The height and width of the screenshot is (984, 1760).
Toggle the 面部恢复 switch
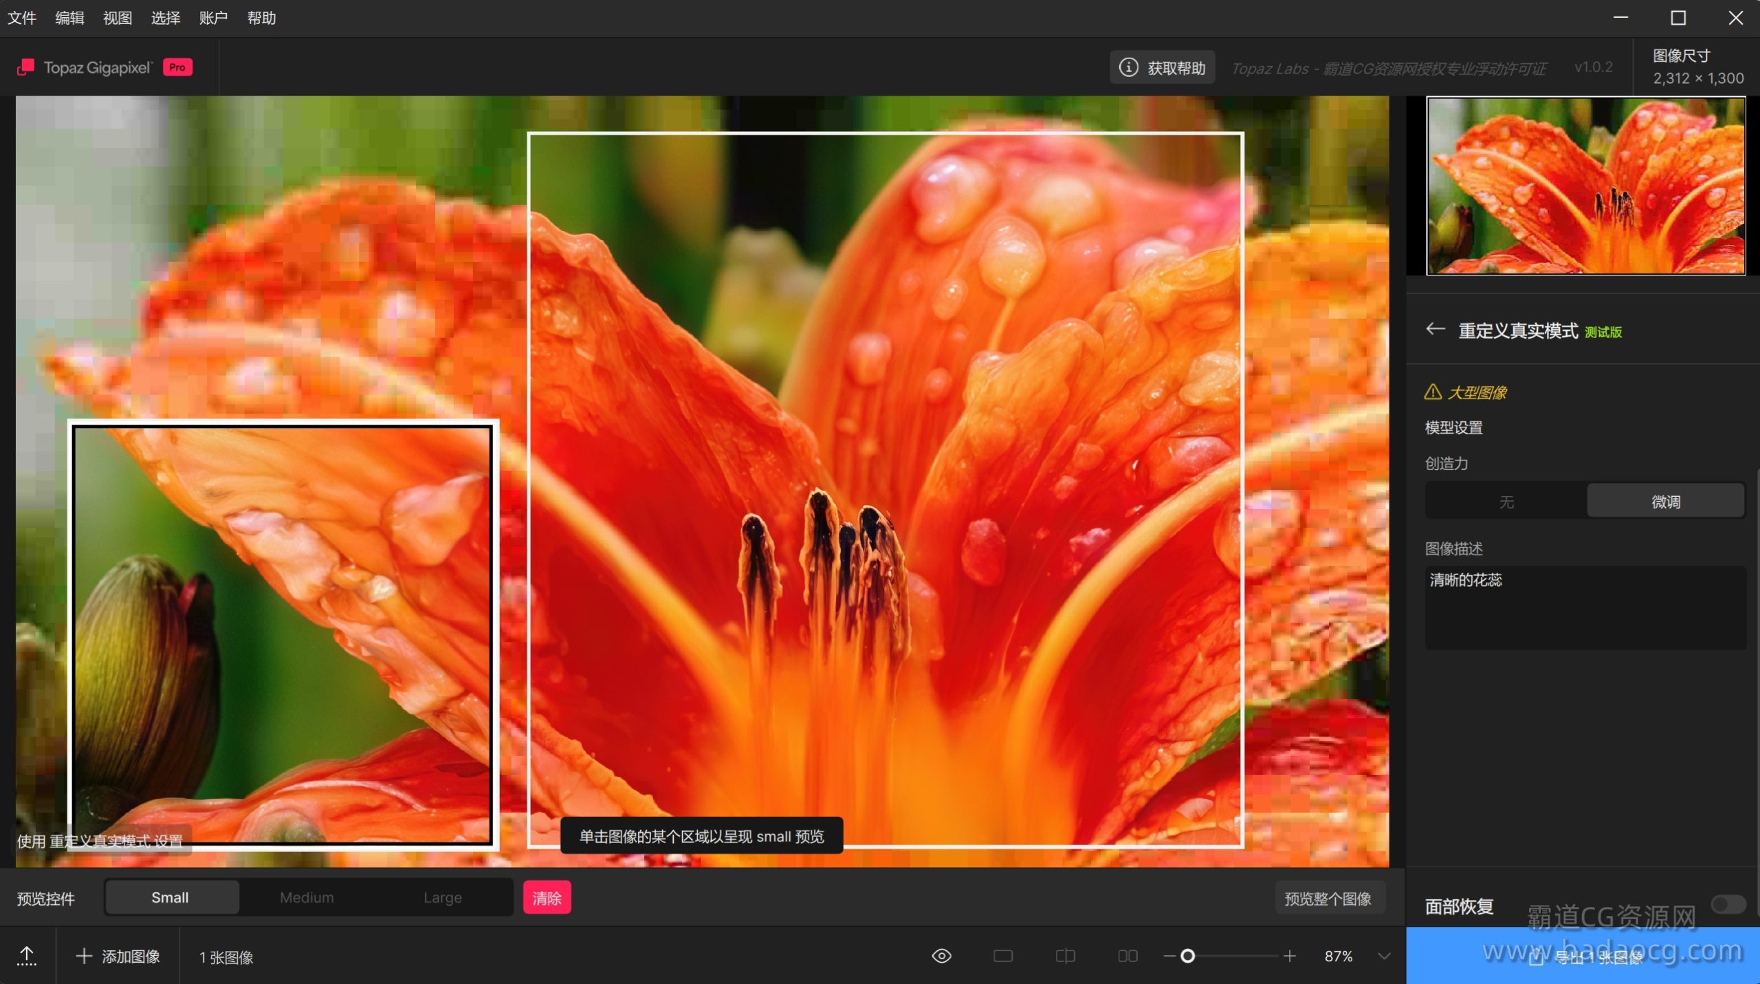(1728, 904)
